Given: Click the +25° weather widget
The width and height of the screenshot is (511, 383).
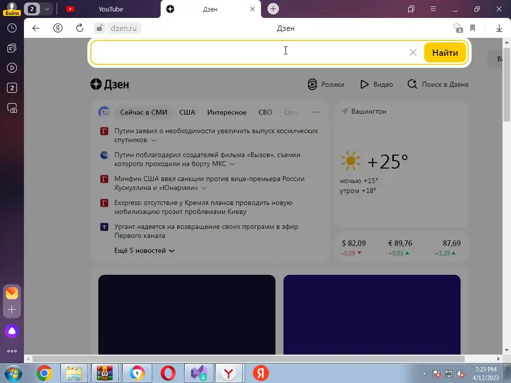Looking at the screenshot, I should tap(374, 161).
